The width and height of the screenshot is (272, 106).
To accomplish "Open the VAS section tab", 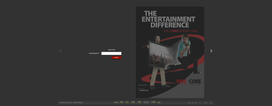I will pyautogui.click(x=159, y=103).
